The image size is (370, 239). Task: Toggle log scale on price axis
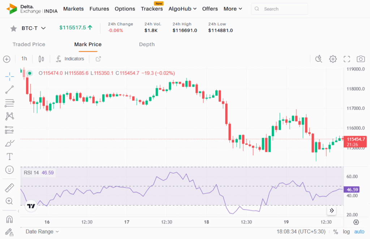(x=346, y=232)
